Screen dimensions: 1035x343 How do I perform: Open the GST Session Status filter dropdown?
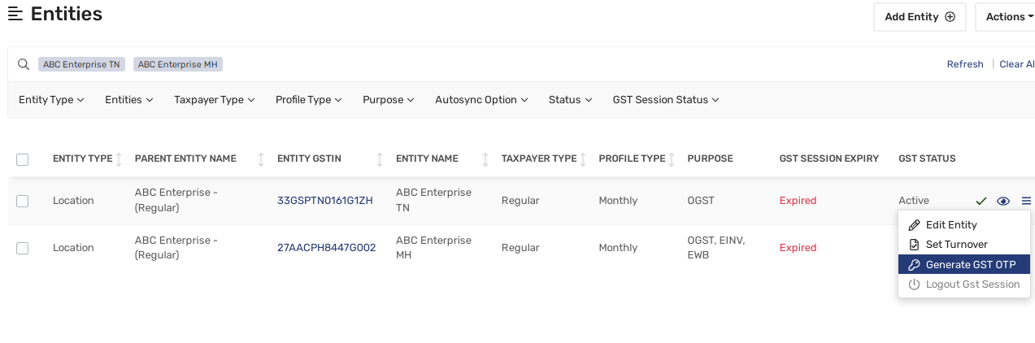click(x=665, y=100)
